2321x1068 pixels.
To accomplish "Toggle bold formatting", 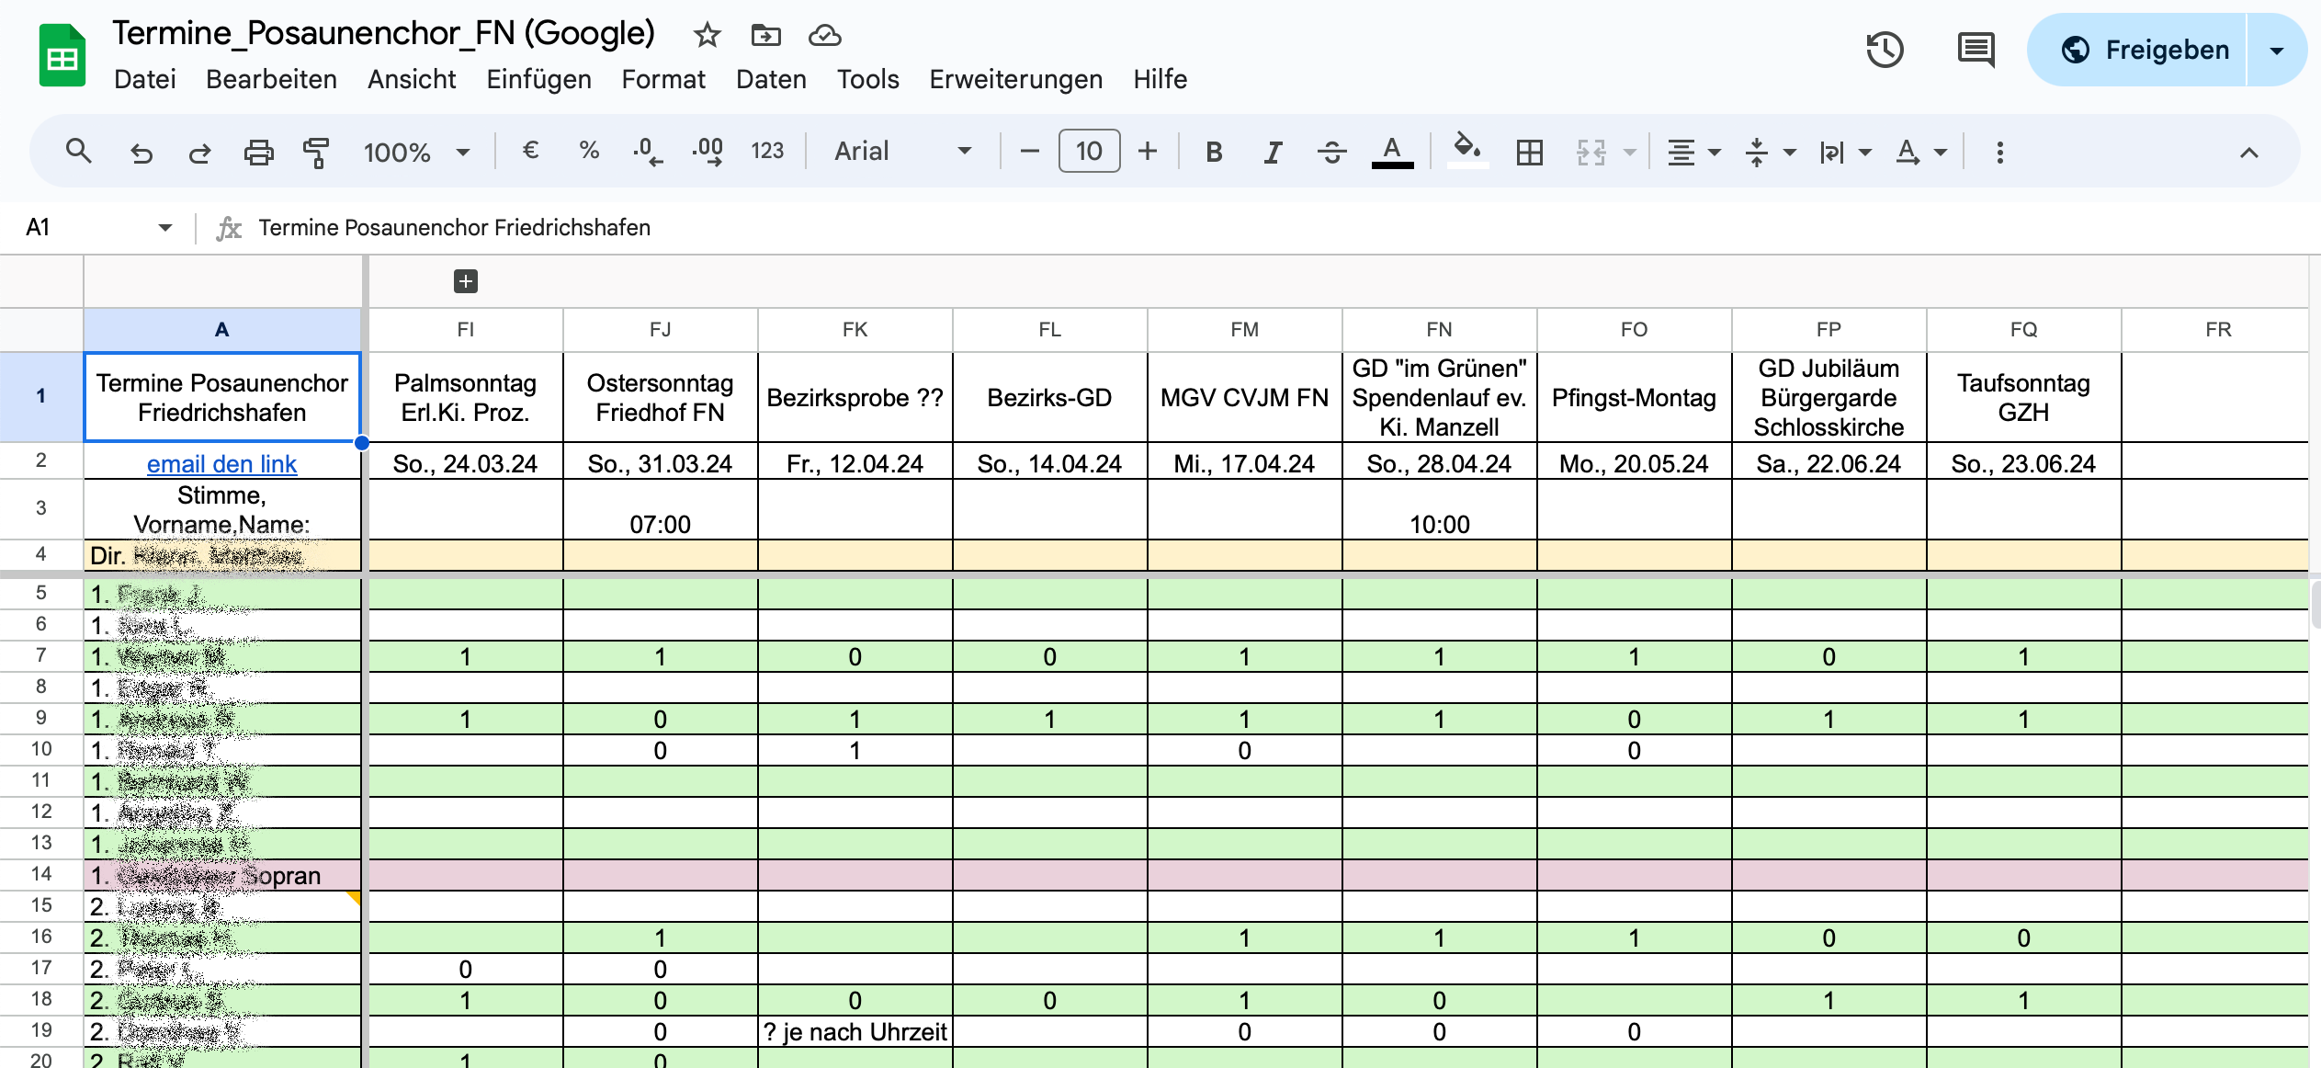I will [x=1214, y=152].
